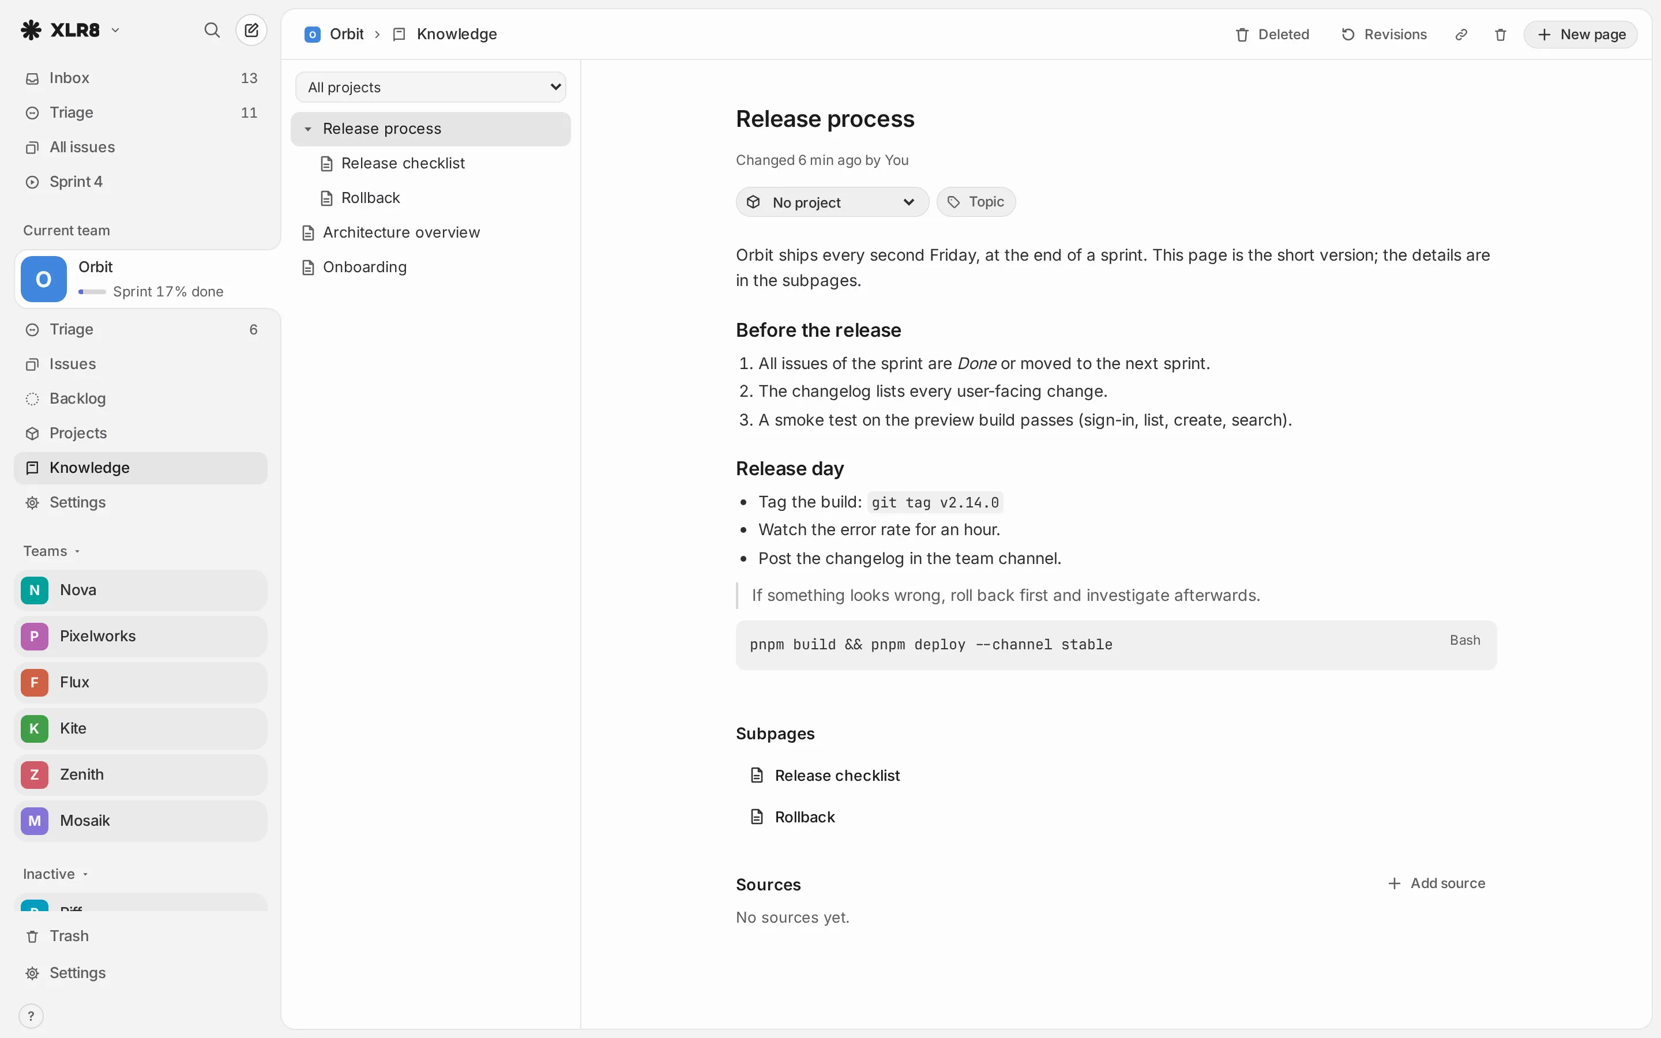Open Release checklist in the page tree
The image size is (1661, 1038).
click(x=431, y=163)
